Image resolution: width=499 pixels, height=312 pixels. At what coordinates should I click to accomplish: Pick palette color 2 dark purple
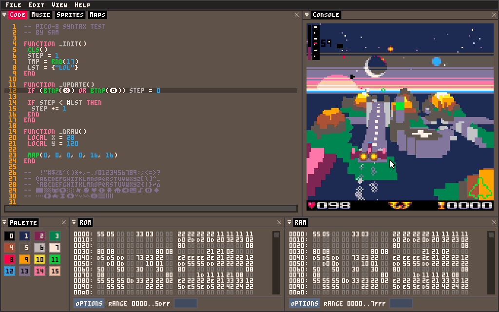tap(40, 236)
